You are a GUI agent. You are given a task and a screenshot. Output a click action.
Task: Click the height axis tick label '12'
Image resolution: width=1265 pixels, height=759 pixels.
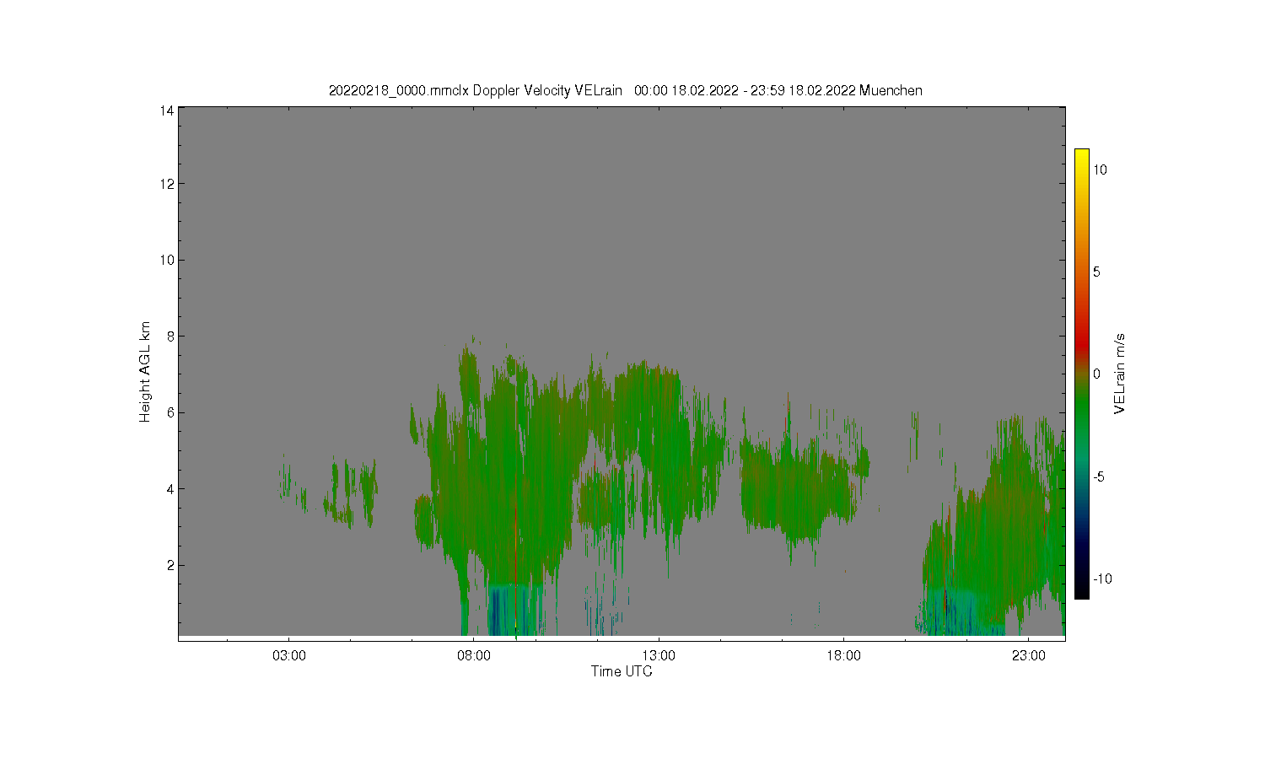(x=167, y=184)
